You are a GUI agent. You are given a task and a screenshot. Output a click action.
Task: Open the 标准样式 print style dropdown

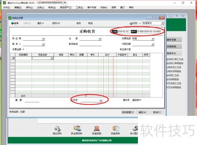(162, 23)
